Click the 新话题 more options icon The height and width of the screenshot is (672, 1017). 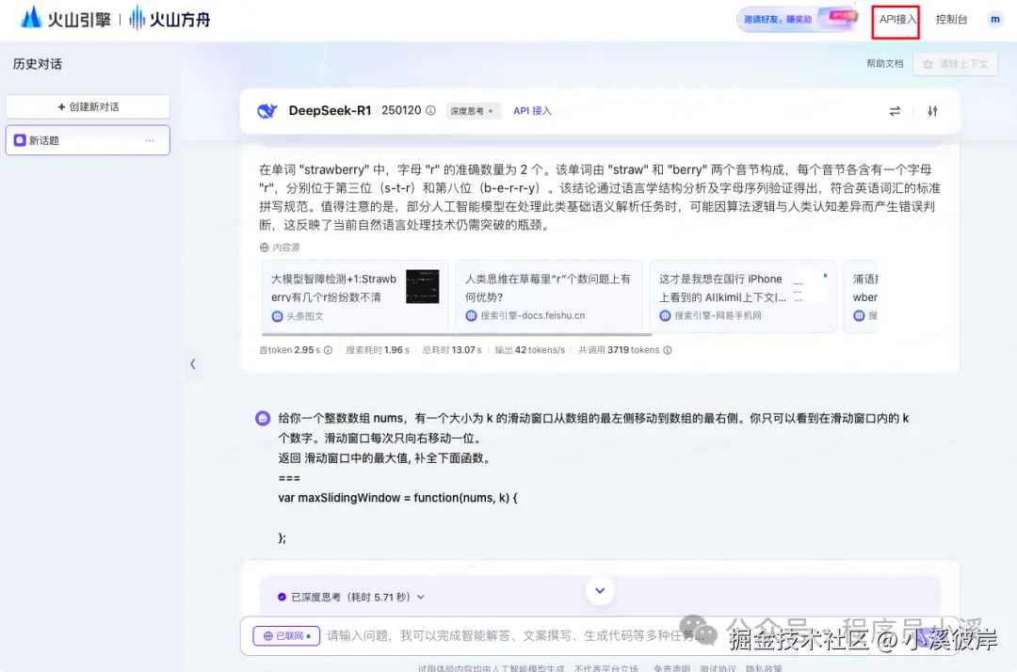coord(149,139)
